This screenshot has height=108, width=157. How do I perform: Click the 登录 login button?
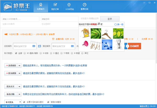pos(110,19)
